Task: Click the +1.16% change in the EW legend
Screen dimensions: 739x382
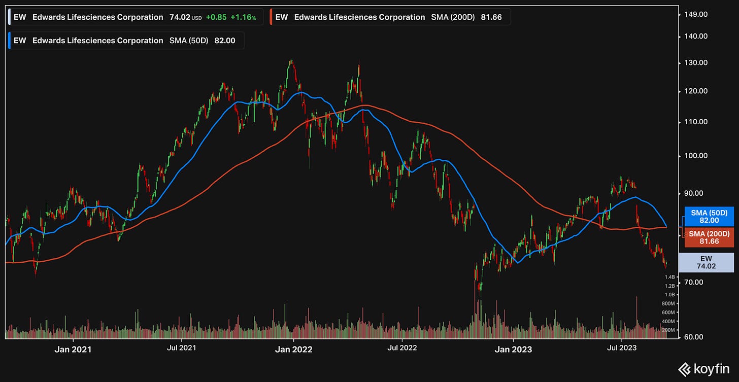Action: point(243,17)
